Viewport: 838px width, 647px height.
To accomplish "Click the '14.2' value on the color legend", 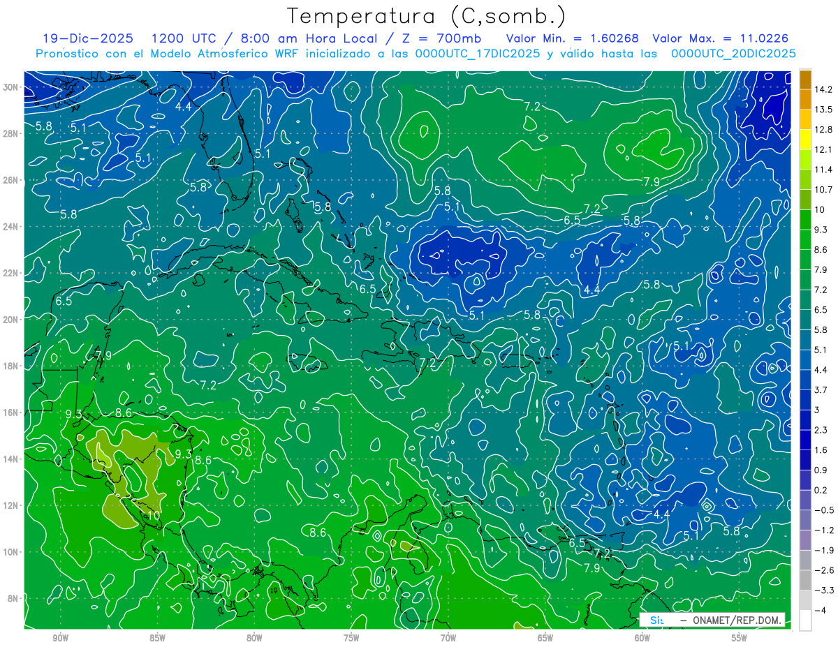I will (823, 89).
